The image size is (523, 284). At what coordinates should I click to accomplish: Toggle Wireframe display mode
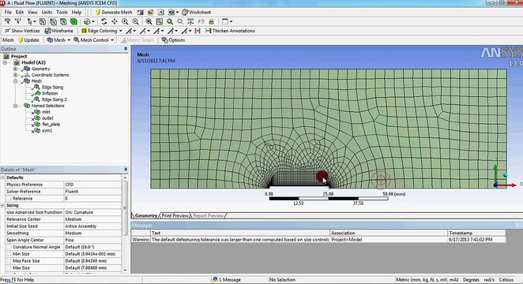tap(58, 31)
